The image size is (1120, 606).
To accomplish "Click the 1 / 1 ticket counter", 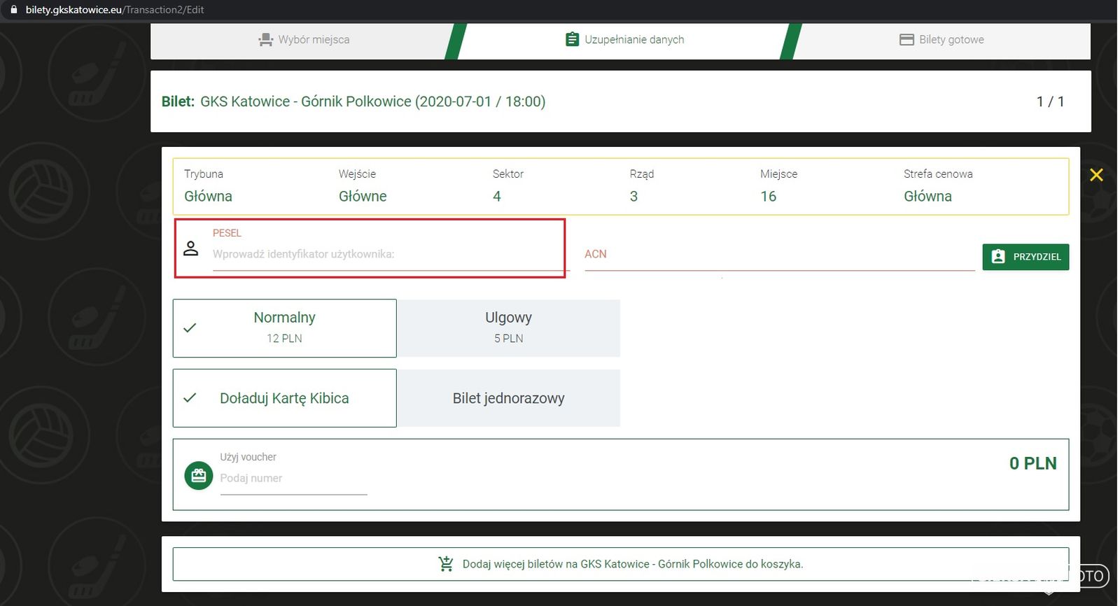I will [1050, 101].
